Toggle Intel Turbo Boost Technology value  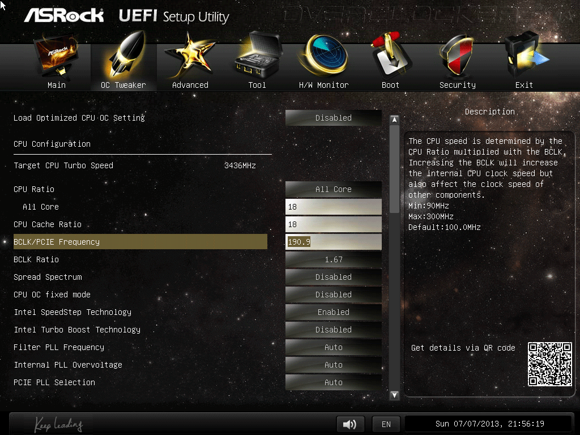tap(333, 330)
